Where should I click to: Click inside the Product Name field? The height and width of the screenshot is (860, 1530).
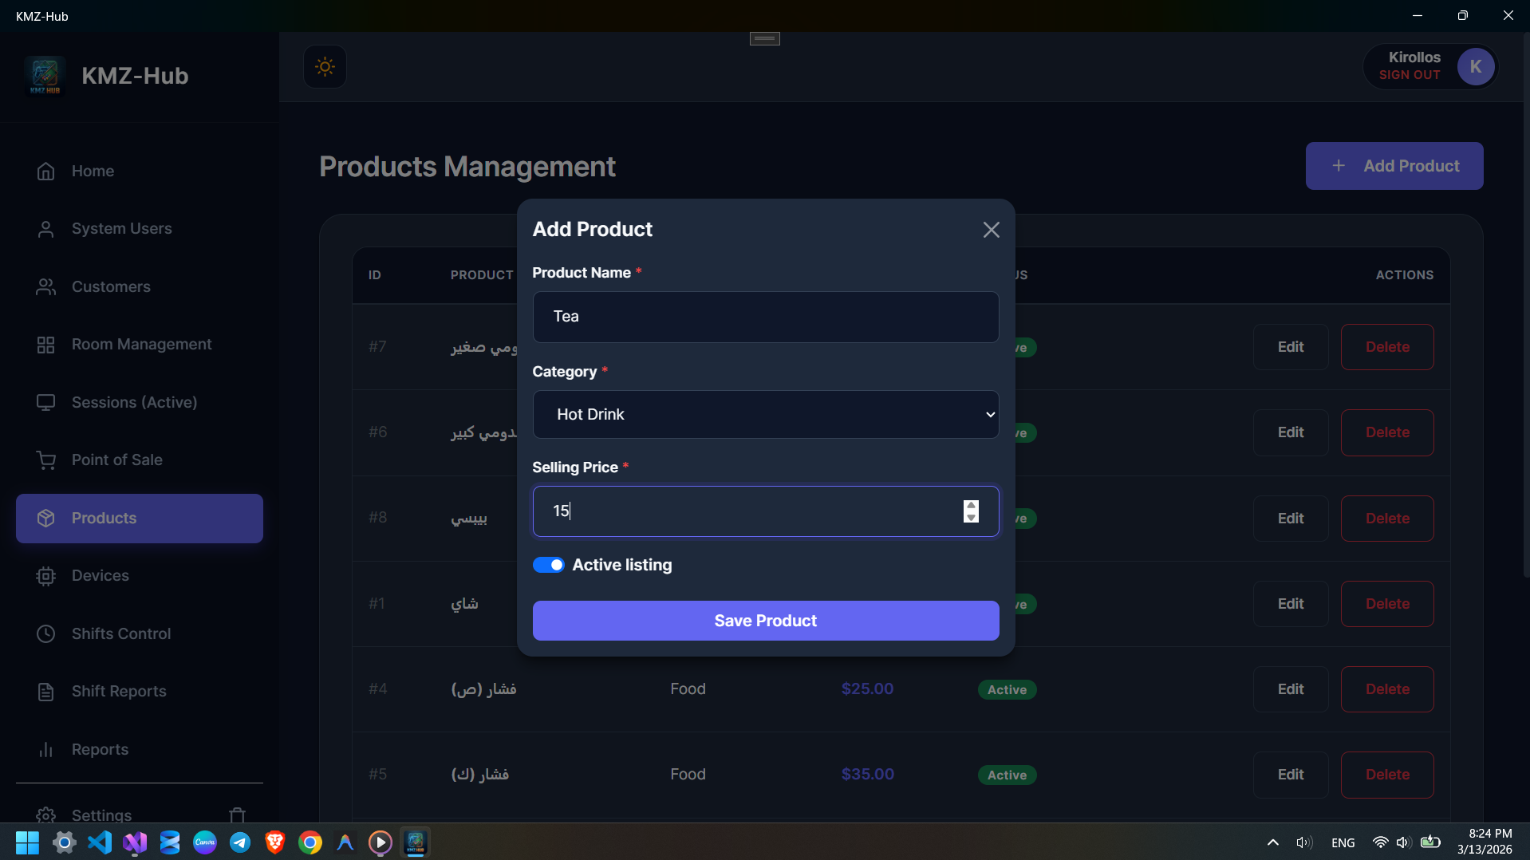765,317
